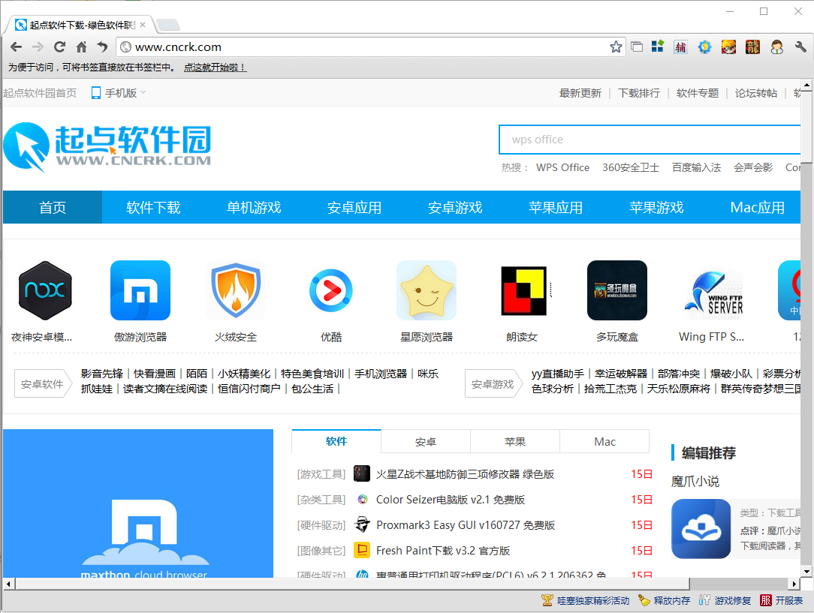Open 首页 in the blue navigation bar
The image size is (814, 613).
(x=53, y=207)
